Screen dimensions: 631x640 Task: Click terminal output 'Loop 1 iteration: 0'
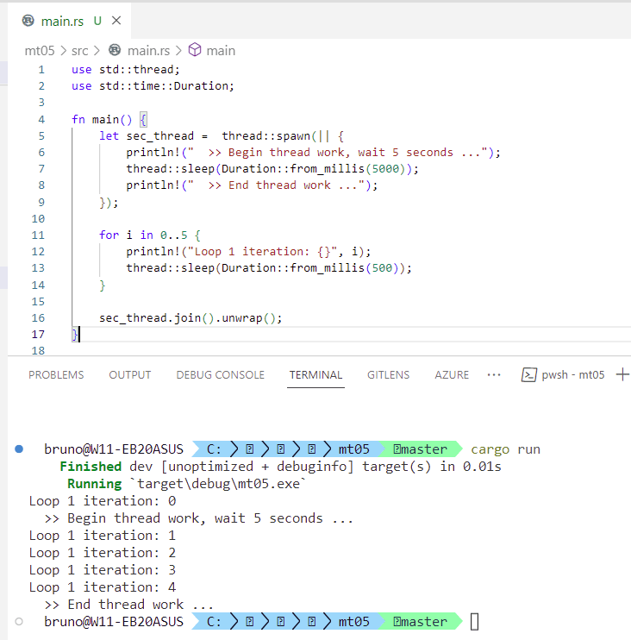pyautogui.click(x=102, y=501)
